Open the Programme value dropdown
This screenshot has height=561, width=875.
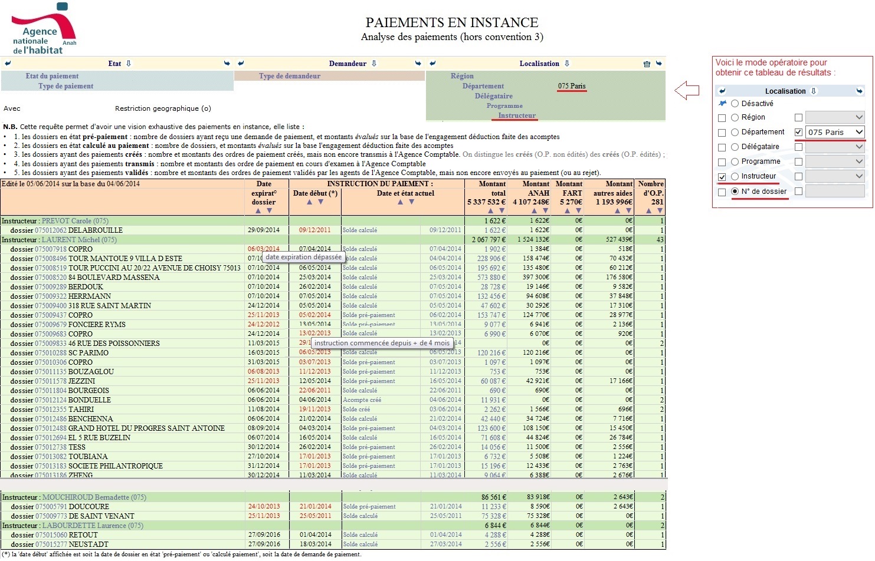835,161
